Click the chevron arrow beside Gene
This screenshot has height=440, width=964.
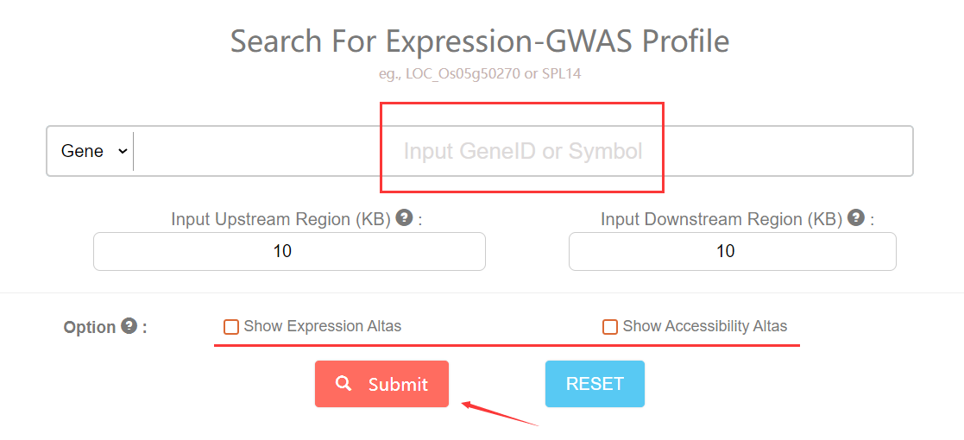[x=123, y=151]
